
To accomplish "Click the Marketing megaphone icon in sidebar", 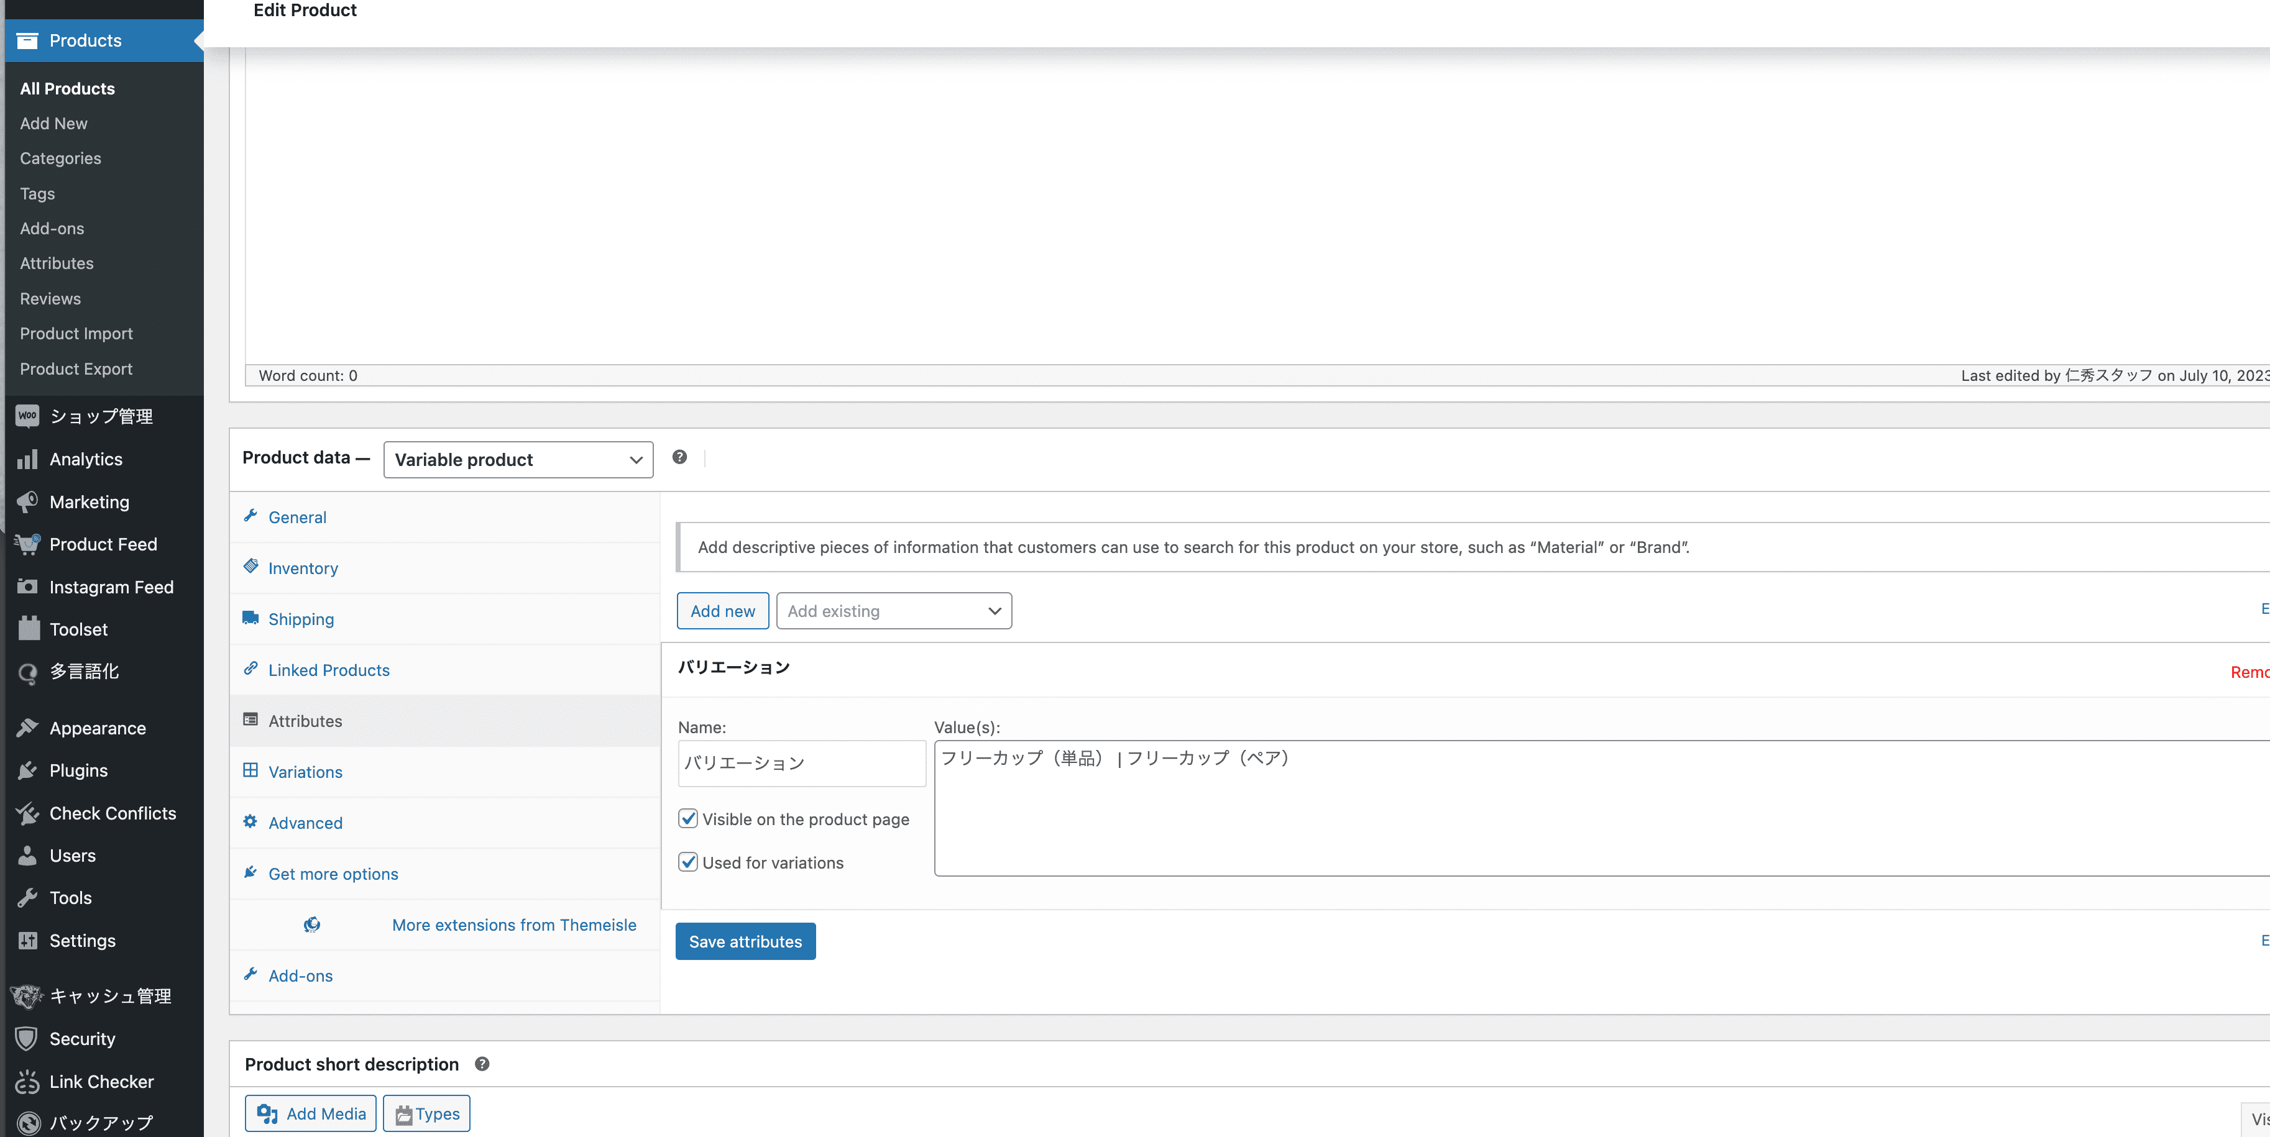I will [x=27, y=502].
